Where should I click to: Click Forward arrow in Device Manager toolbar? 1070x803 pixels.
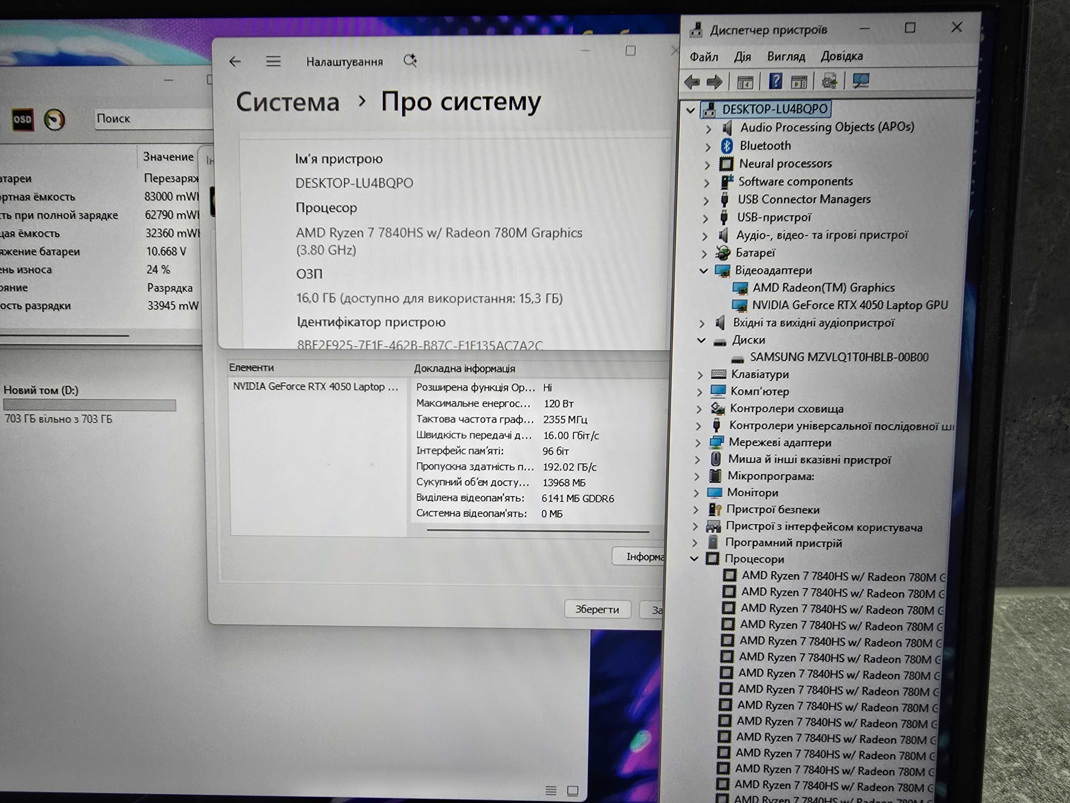tap(714, 82)
